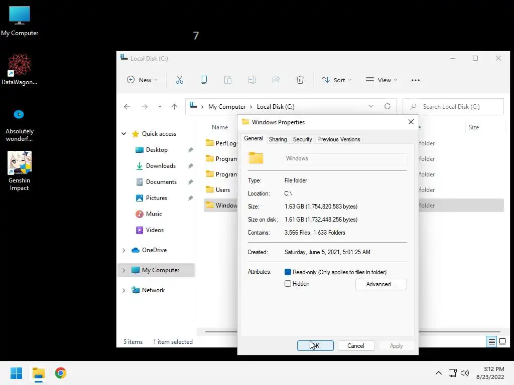Click the Copy icon in the toolbar

tap(204, 80)
